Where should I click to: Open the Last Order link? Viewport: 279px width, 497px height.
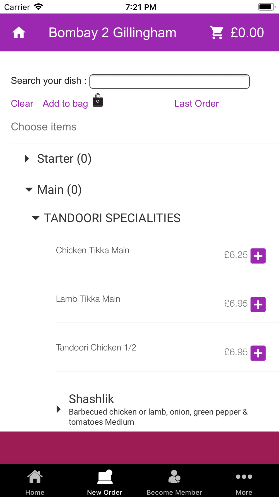(x=196, y=104)
